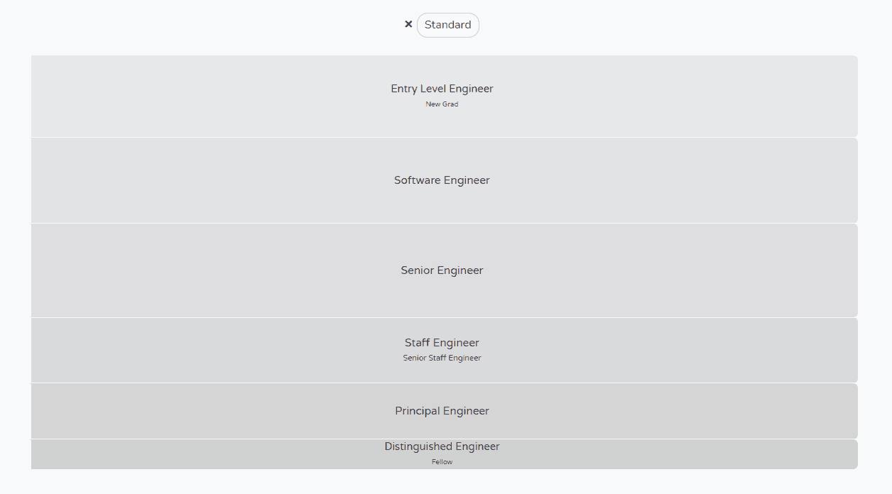Click the Senior Engineer title text
892x494 pixels.
[442, 270]
